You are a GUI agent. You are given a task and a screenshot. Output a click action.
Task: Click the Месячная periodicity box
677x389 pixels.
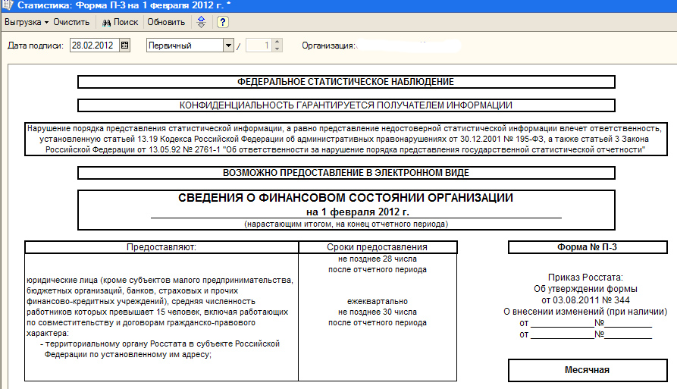[x=588, y=370]
